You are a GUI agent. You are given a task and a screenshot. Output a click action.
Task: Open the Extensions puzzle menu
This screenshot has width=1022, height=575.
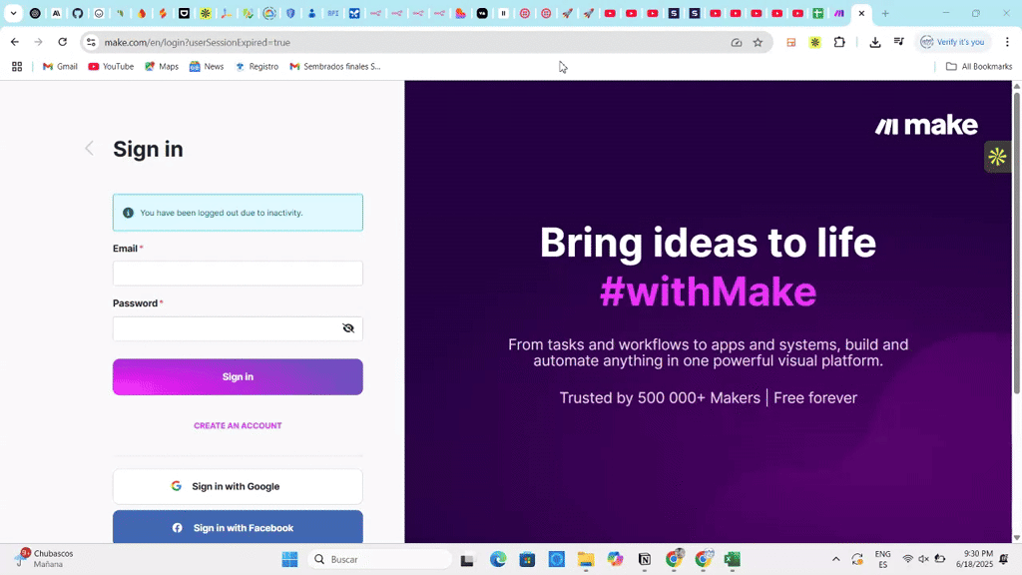click(x=839, y=42)
